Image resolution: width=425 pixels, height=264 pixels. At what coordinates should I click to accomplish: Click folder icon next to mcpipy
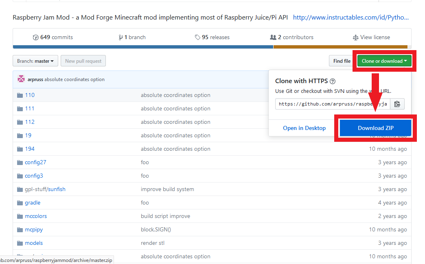(20, 230)
